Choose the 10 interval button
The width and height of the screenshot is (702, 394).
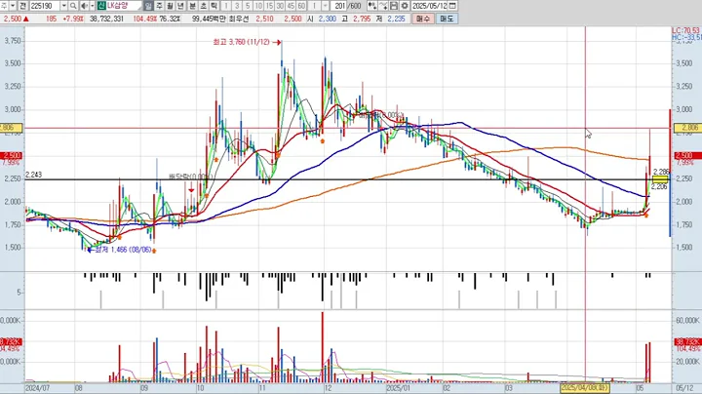coord(258,6)
